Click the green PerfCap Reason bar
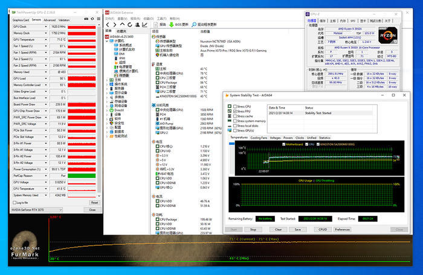Screen dimensions: 423x275 (x=82, y=175)
